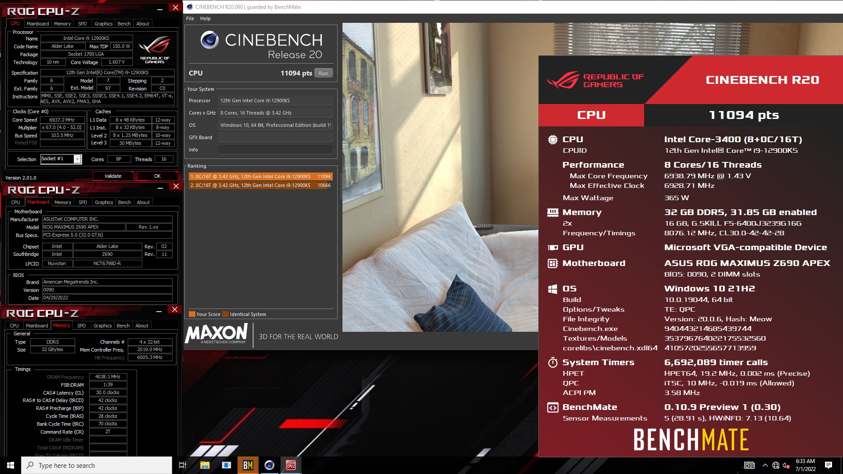Open SPD tab in bottom CPU-Z window
The width and height of the screenshot is (843, 474).
82,326
